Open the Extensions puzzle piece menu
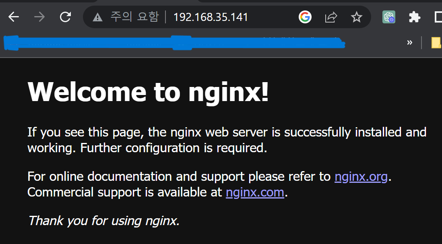 click(415, 17)
